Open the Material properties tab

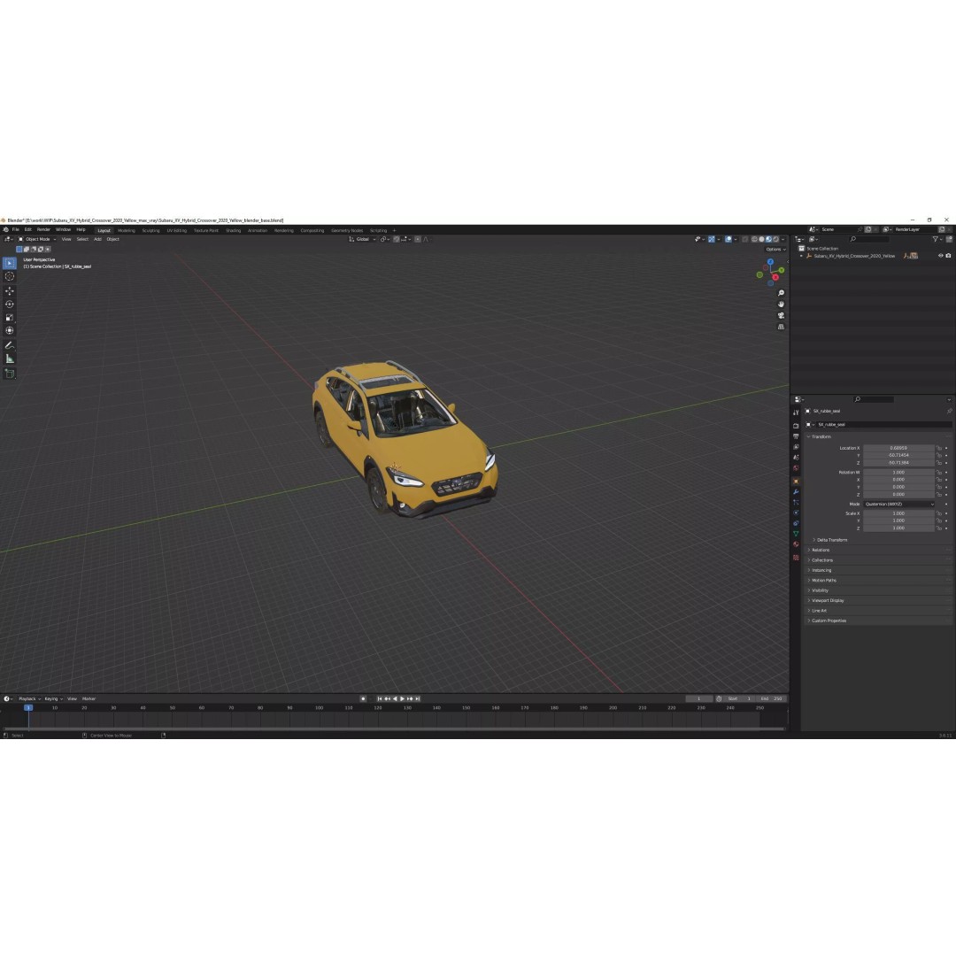tap(796, 544)
